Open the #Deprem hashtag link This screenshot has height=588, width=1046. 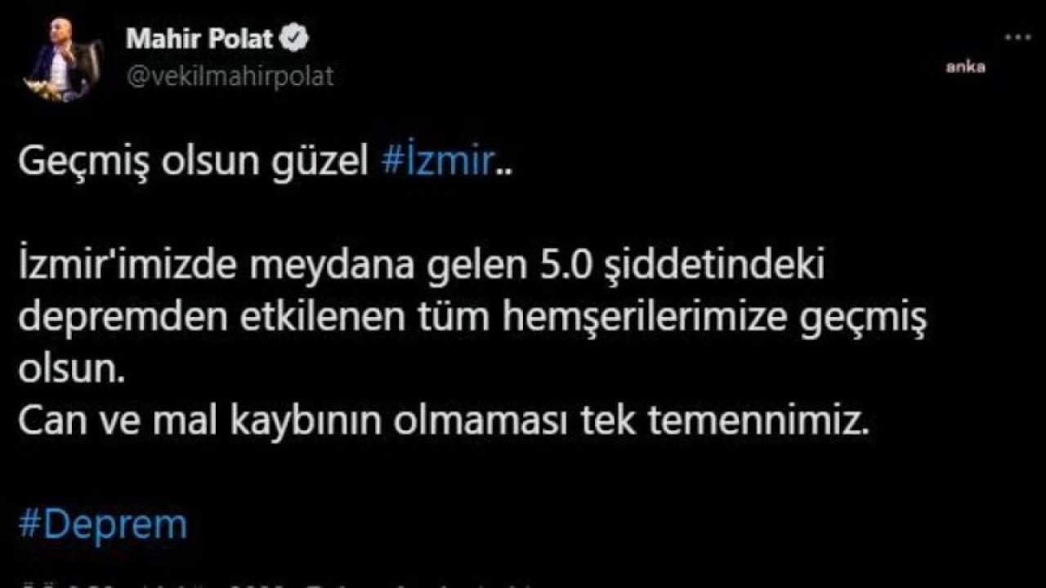tap(103, 525)
